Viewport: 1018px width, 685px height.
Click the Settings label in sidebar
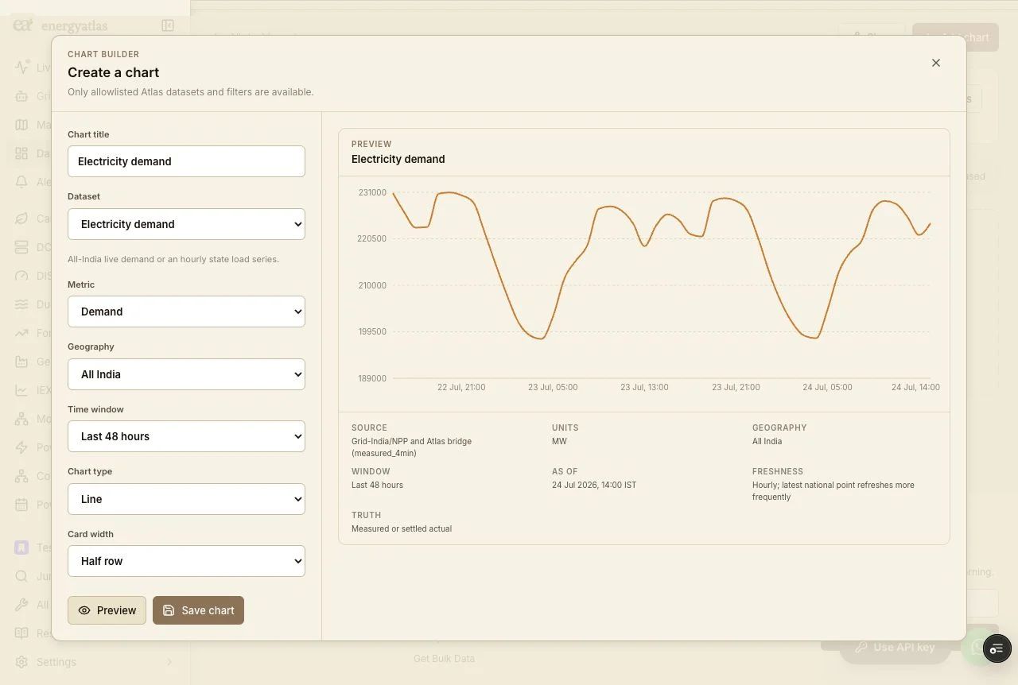point(56,662)
